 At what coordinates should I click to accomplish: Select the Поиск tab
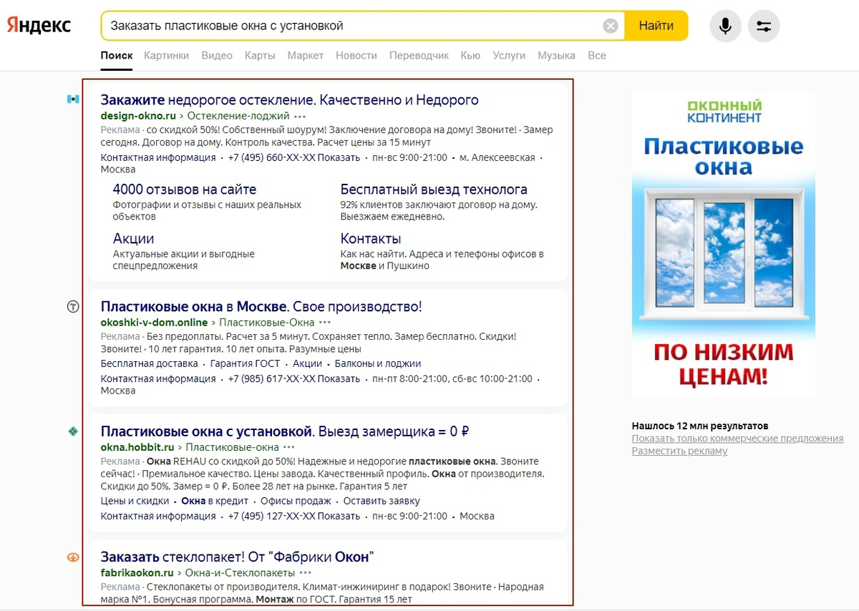tap(117, 55)
